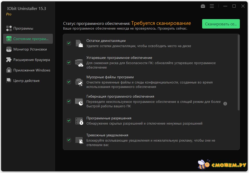The height and width of the screenshot is (173, 249).
Task: Switch to Монитор Установки tab
Action: pos(30,49)
